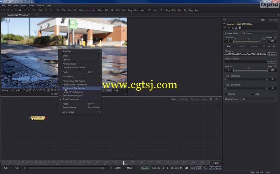
Task: Click the pin icon under Loader1 header
Action: 225,28
